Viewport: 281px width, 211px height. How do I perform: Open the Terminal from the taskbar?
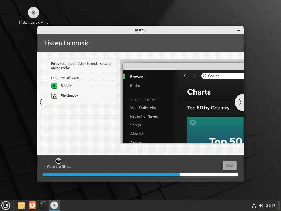(43, 205)
